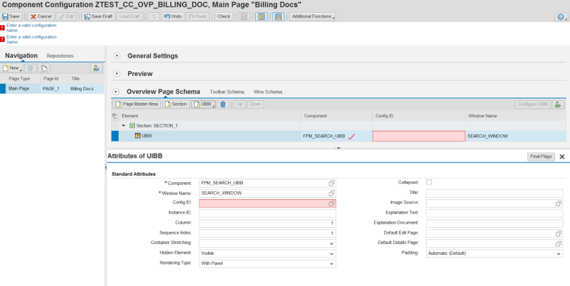This screenshot has height=286, width=570.
Task: Open value help for Image Source field
Action: pyautogui.click(x=558, y=203)
